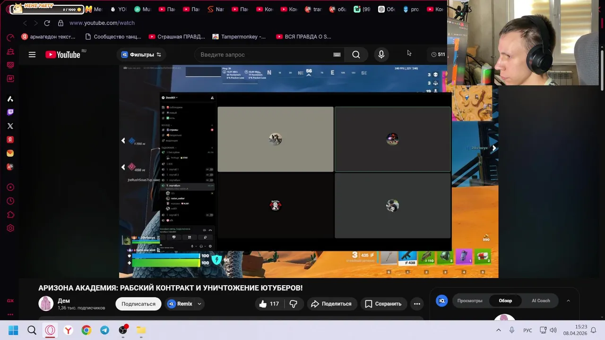
Task: Open X (Twitter) in the browser sidebar
Action: click(x=10, y=126)
